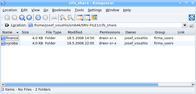Select the finance folder name
196x94 pixels.
pos(12,38)
